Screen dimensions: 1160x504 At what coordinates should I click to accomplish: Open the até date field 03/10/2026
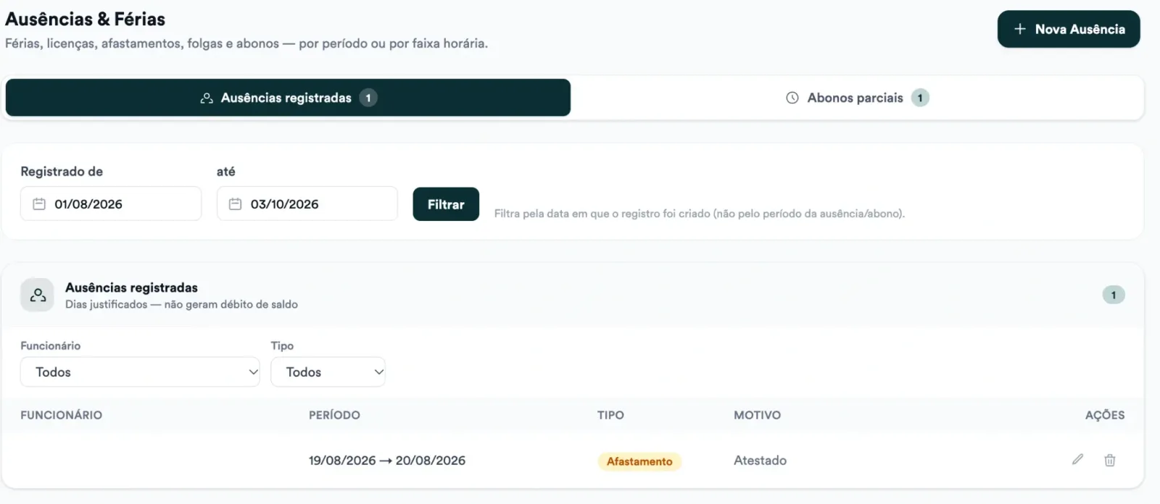[x=307, y=203]
